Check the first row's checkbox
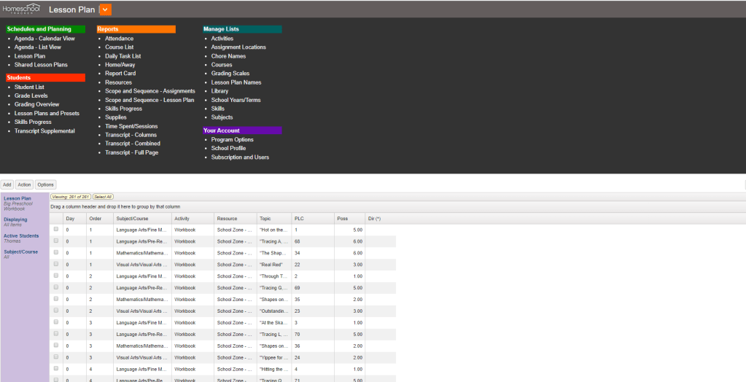The height and width of the screenshot is (382, 746). point(56,230)
